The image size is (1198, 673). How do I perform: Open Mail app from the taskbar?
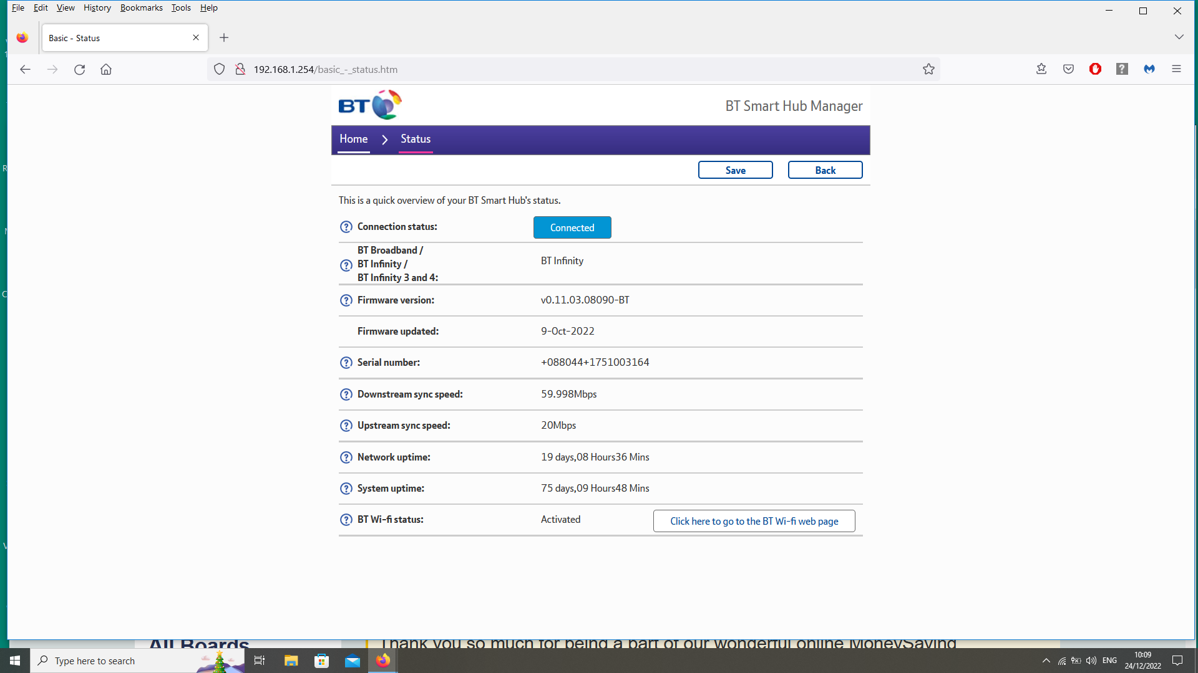353,661
